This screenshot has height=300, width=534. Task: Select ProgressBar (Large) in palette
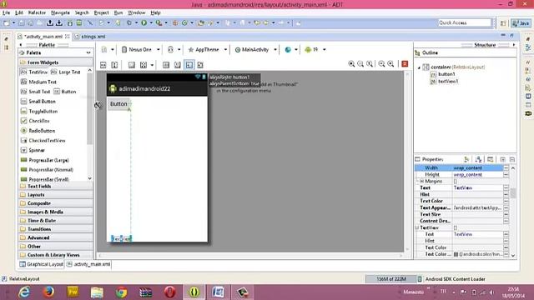click(x=45, y=160)
